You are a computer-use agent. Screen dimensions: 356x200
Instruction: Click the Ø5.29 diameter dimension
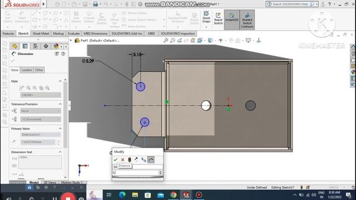(88, 61)
